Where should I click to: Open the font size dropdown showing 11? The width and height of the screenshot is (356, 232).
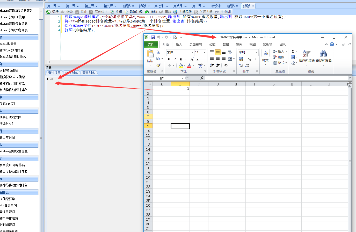204,52
